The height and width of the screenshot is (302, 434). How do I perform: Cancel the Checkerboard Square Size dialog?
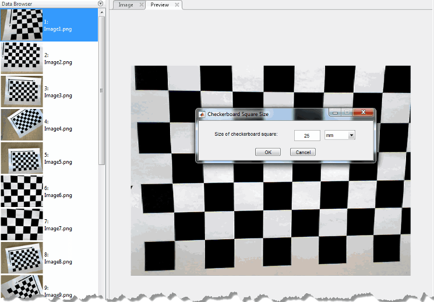pos(303,152)
